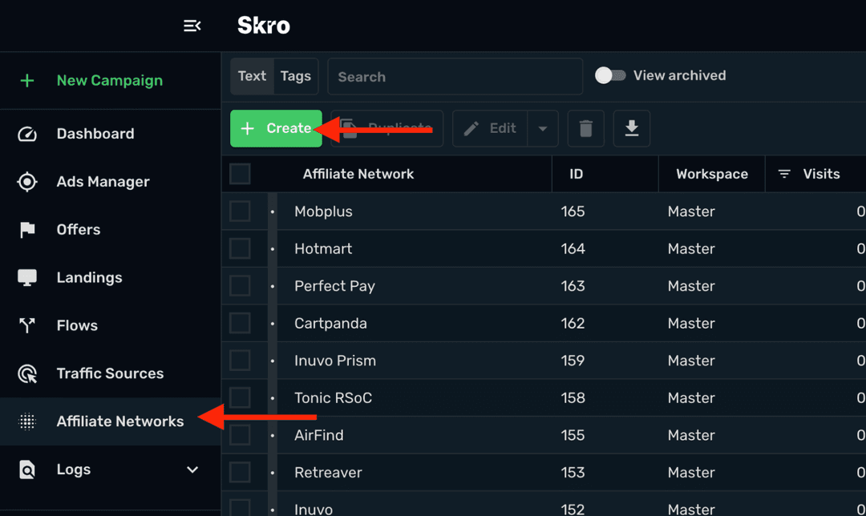Check the AirFind row checkbox

point(240,435)
